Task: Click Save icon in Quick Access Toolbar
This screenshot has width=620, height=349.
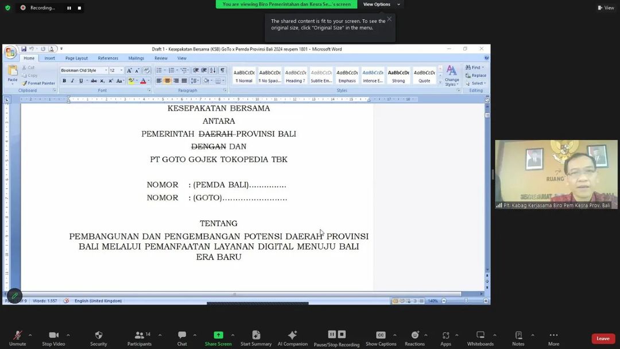Action: tap(24, 49)
